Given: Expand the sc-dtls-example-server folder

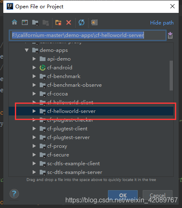Looking at the screenshot, I should point(34,172).
